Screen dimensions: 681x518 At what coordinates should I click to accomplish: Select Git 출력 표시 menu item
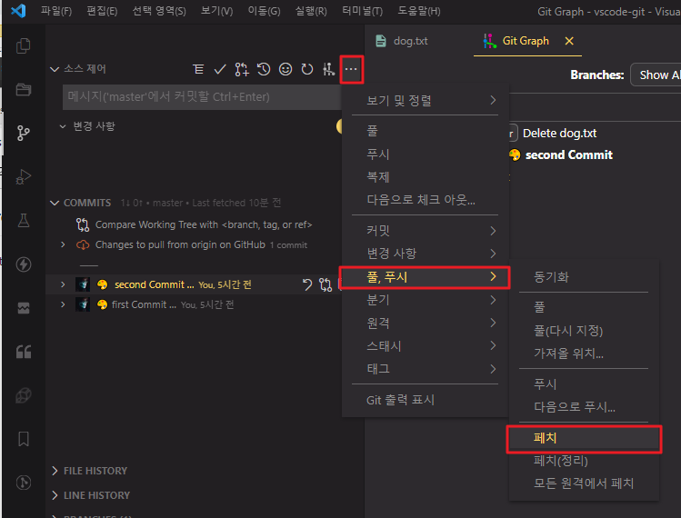pyautogui.click(x=425, y=400)
